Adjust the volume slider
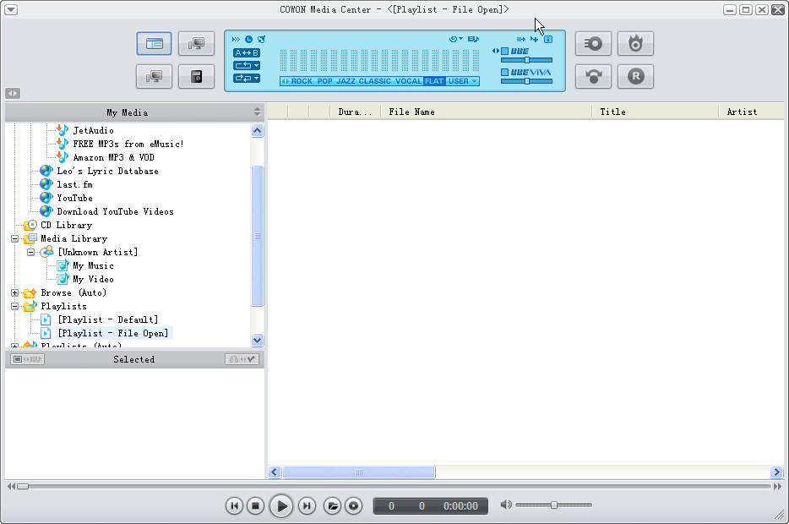 553,505
